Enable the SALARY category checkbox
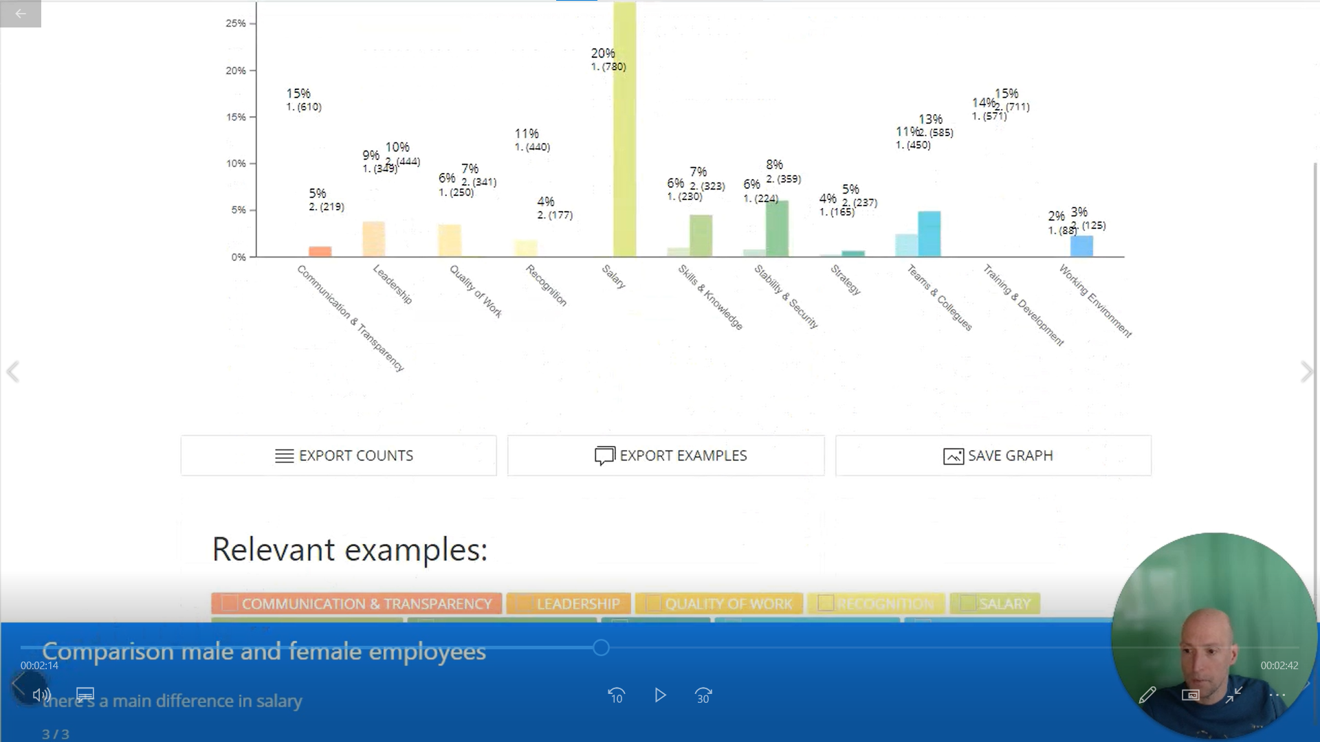The width and height of the screenshot is (1320, 742). [x=967, y=603]
